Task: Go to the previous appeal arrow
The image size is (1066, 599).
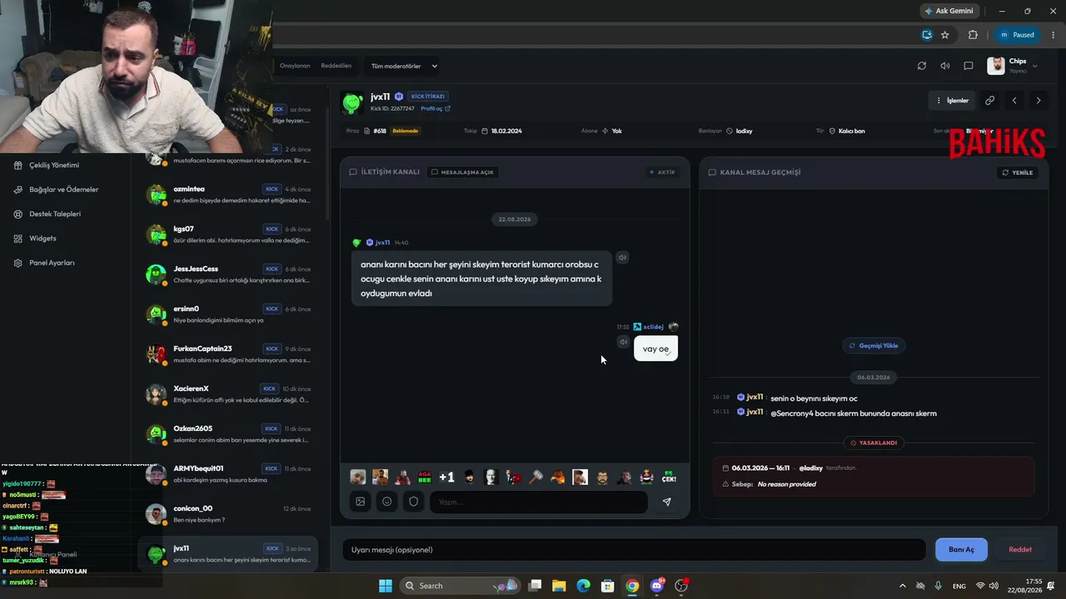Action: click(1014, 101)
